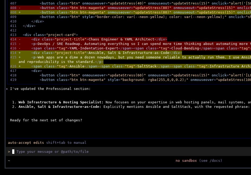The height and width of the screenshot is (175, 251).
Task: Click the plus marker on added line 416
Action: point(20,66)
